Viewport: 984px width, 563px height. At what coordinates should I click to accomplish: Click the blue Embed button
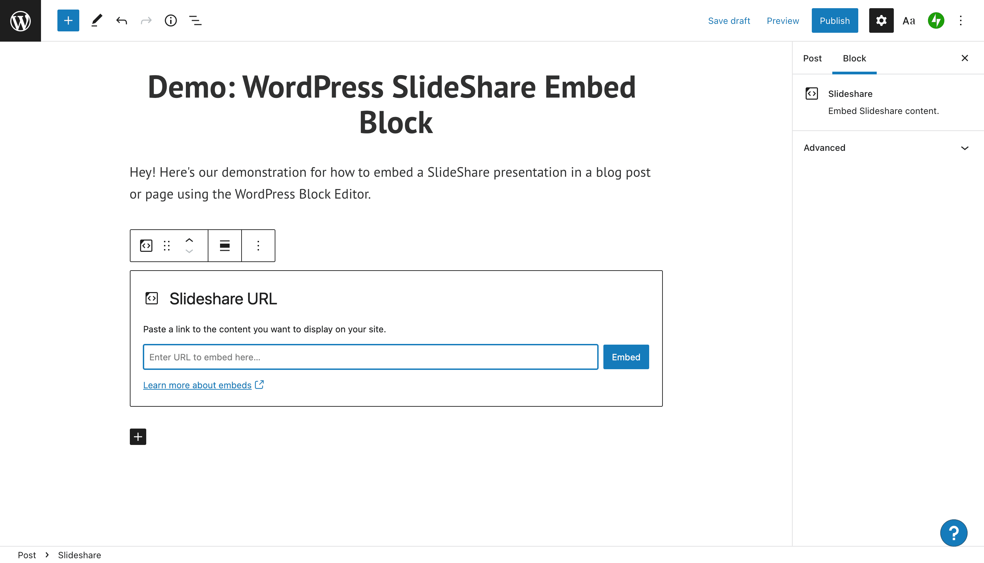tap(626, 357)
